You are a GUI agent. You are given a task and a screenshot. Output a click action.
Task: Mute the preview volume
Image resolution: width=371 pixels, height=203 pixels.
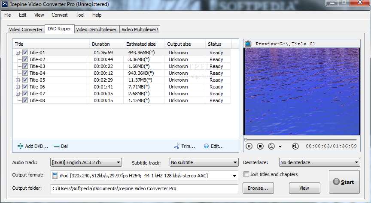pos(295,146)
